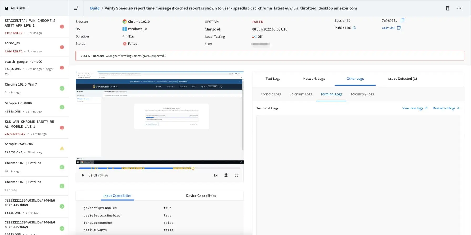Click the delete build trash icon

447,8
